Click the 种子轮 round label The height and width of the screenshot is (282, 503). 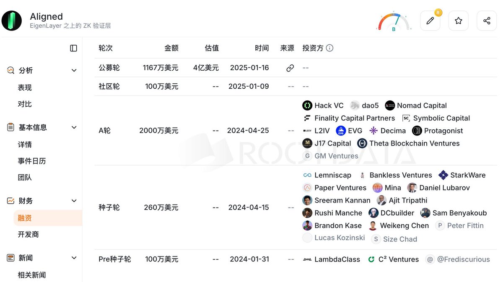click(109, 207)
